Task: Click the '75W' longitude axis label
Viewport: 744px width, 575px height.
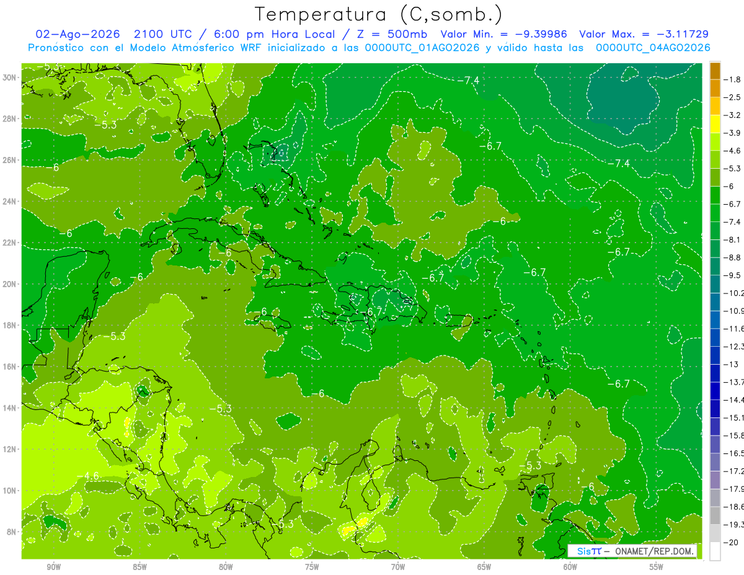Action: (x=312, y=567)
